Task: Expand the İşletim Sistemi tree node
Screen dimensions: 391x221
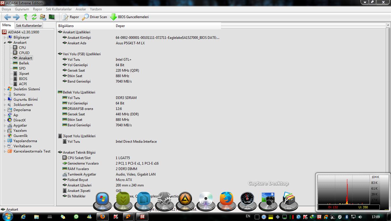Action: coord(5,89)
